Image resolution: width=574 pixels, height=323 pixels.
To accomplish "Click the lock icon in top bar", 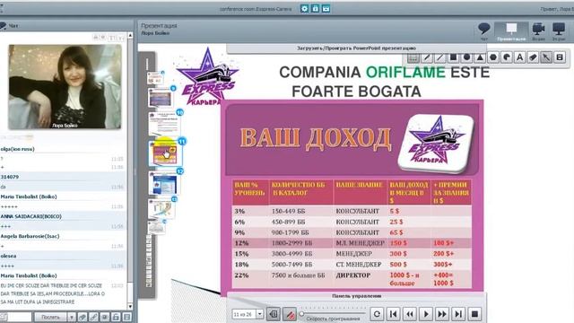I will point(315,8).
